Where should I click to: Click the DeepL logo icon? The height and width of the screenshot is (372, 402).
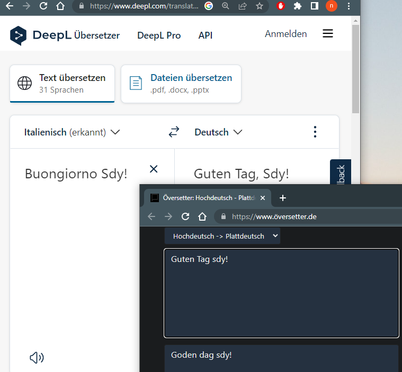pyautogui.click(x=18, y=35)
